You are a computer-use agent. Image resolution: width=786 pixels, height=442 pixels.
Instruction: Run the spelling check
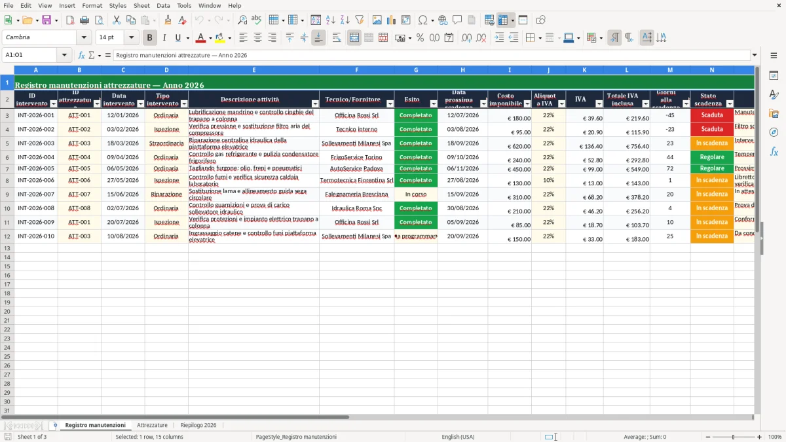click(x=256, y=20)
